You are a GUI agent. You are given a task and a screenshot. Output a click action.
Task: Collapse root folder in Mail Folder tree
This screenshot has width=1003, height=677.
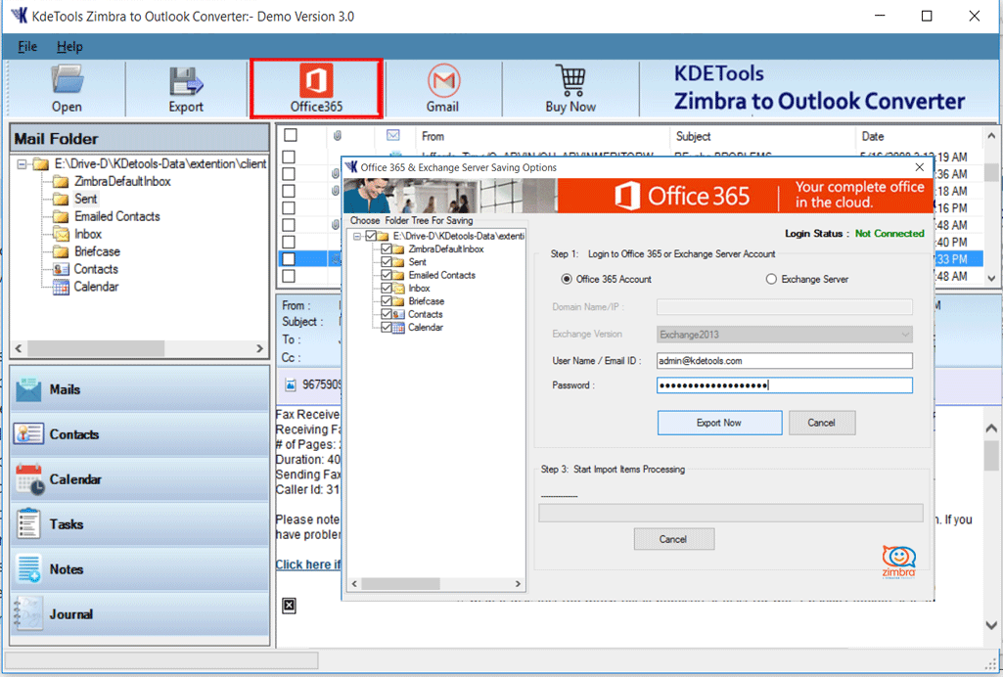pyautogui.click(x=22, y=164)
